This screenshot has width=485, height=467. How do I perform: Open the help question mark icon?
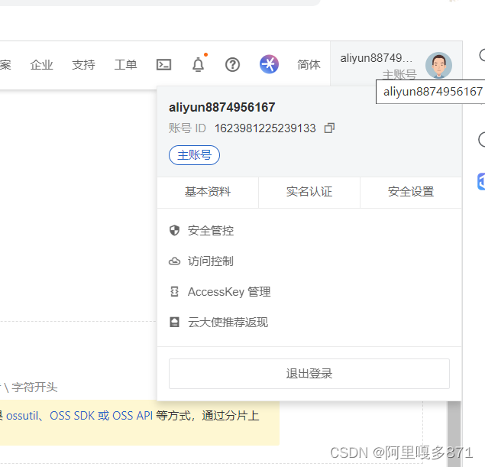pos(232,65)
